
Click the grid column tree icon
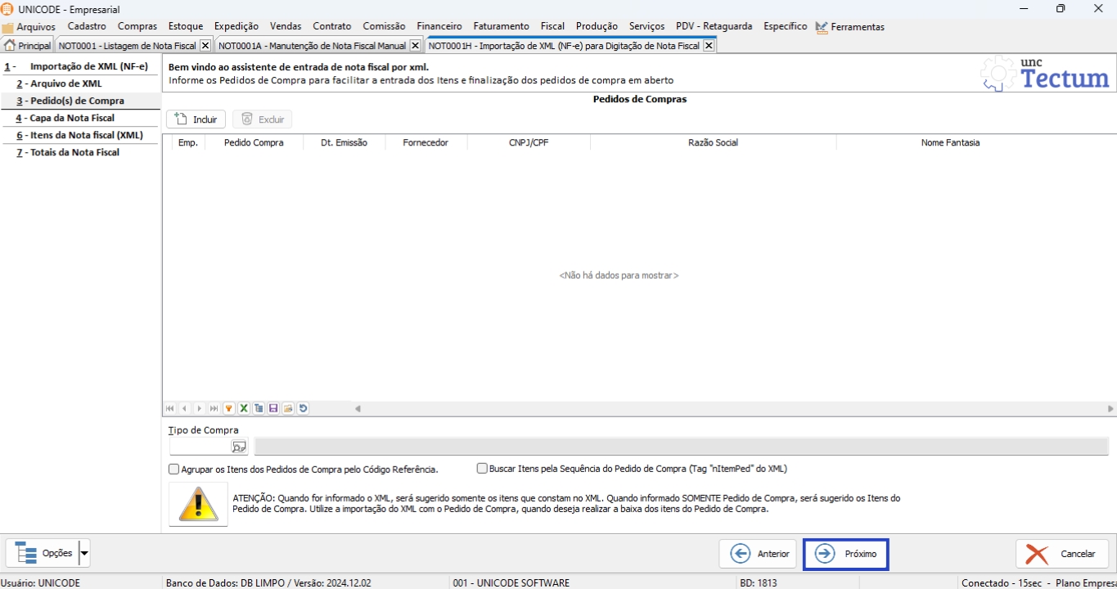tap(259, 408)
